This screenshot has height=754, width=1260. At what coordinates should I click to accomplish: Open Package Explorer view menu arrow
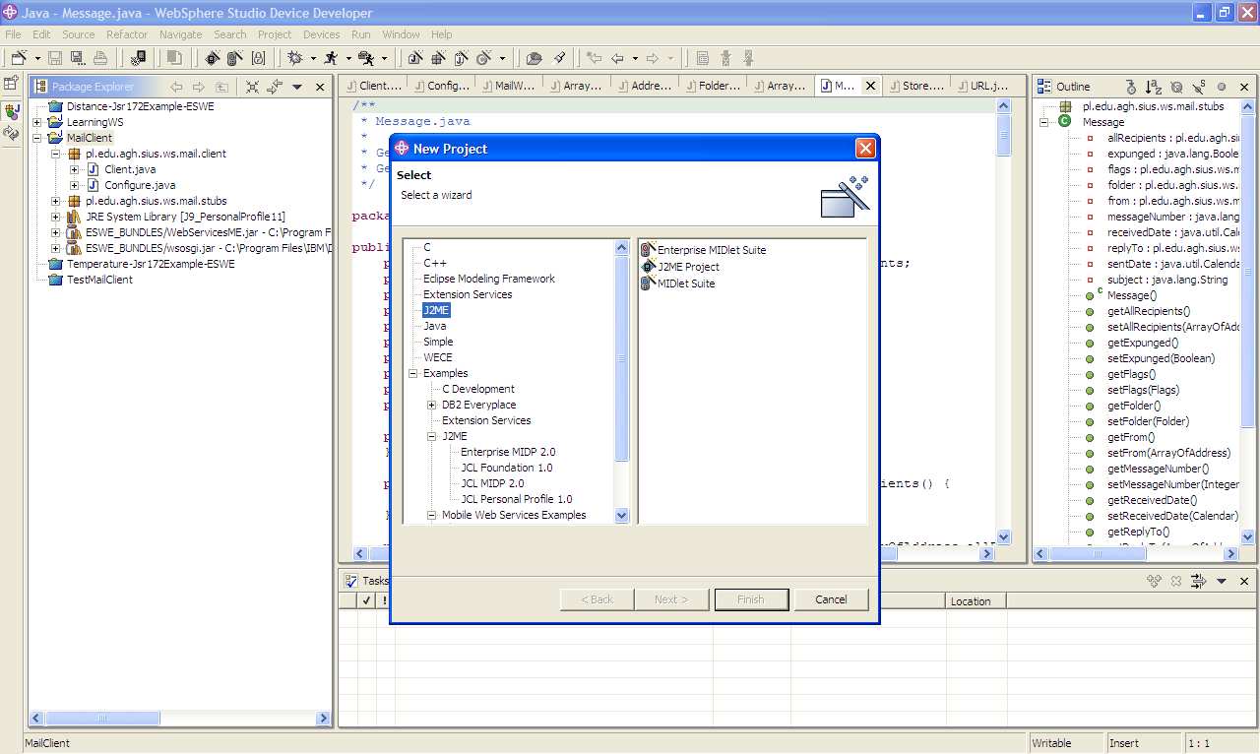click(297, 87)
